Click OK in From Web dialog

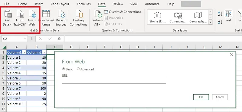[201, 97]
